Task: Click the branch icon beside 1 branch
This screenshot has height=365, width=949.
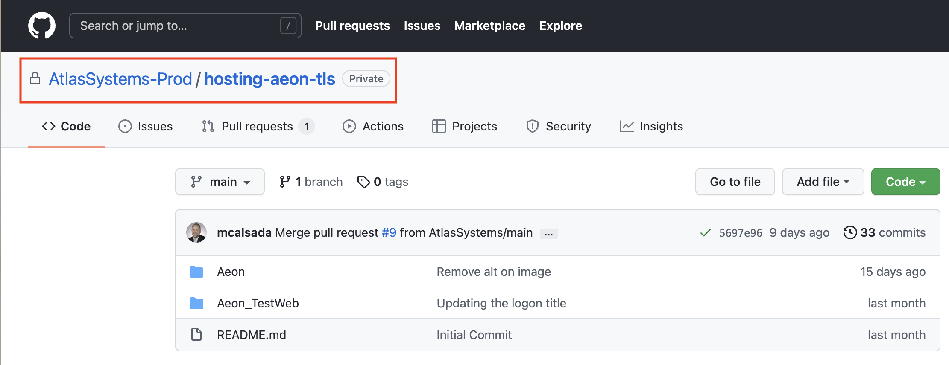Action: [285, 182]
